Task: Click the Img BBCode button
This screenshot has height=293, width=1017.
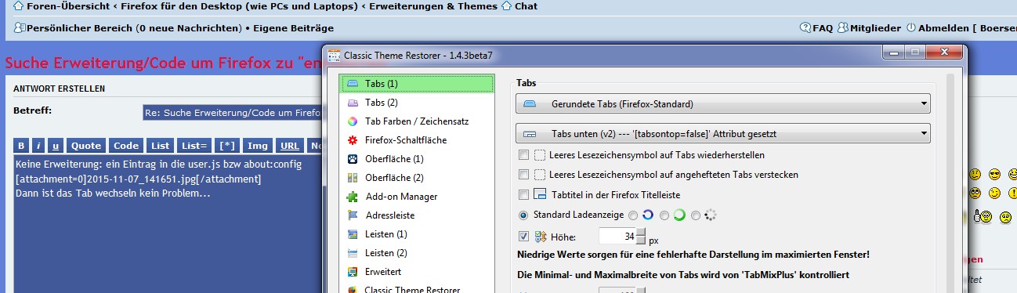Action: click(x=257, y=146)
